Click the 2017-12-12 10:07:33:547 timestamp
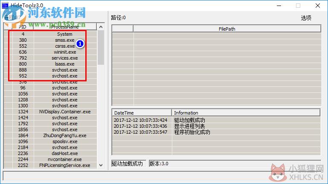 [141, 132]
